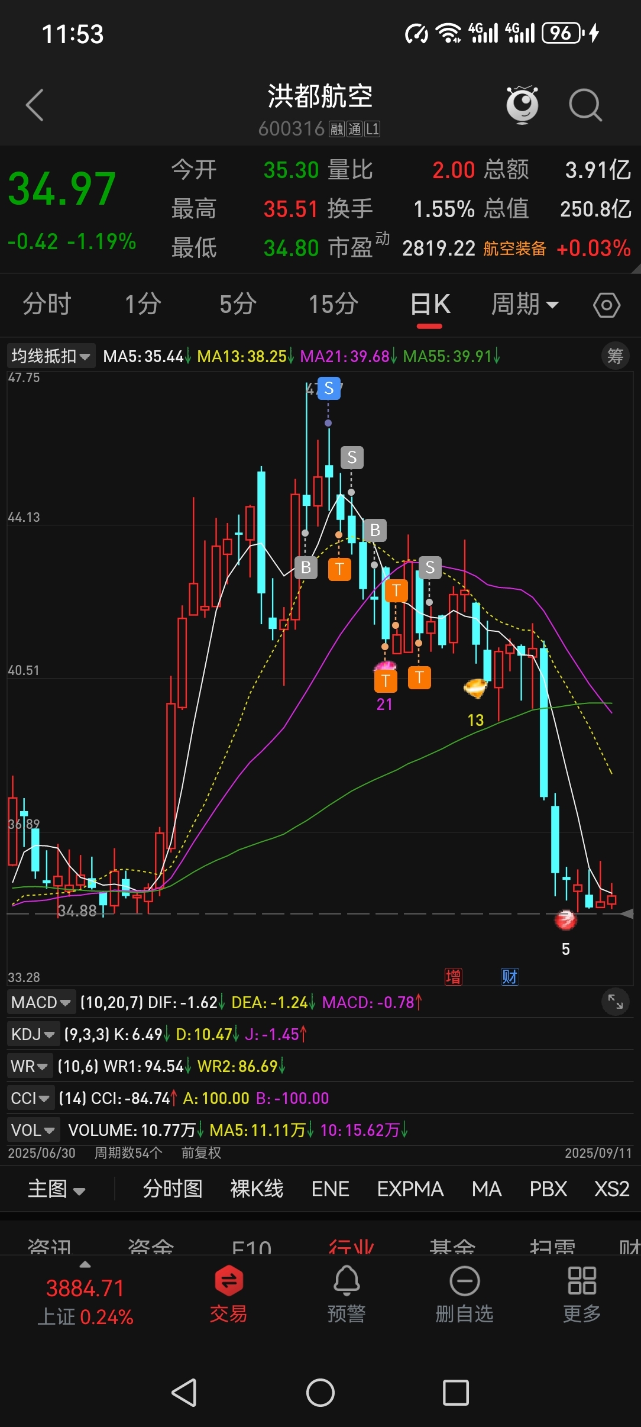Tap Android home navigation button
The width and height of the screenshot is (641, 1427).
(x=320, y=1393)
